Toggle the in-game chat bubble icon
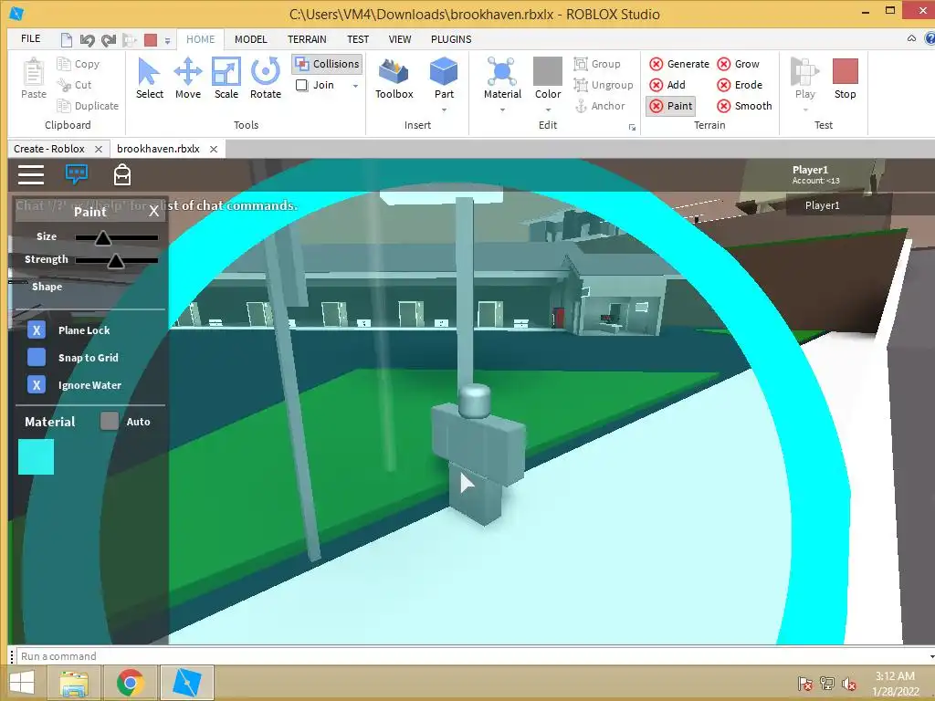The height and width of the screenshot is (701, 935). [x=77, y=174]
